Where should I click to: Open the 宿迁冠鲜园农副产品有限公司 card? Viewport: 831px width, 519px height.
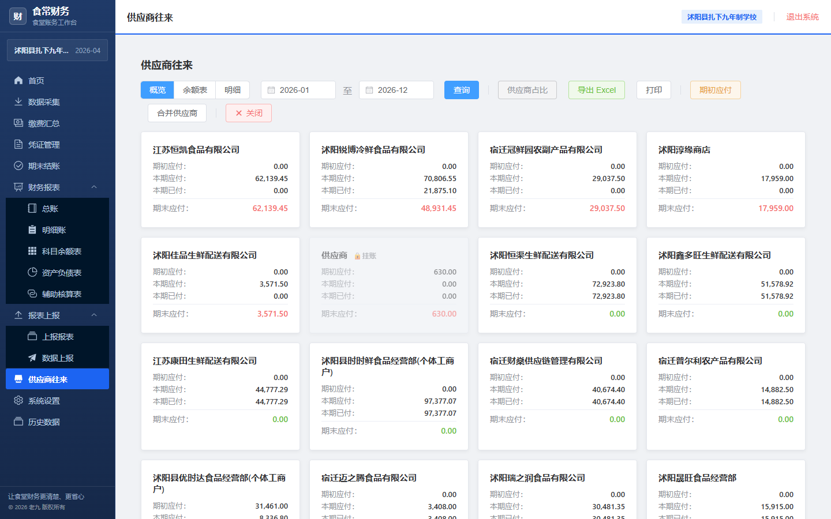click(557, 180)
